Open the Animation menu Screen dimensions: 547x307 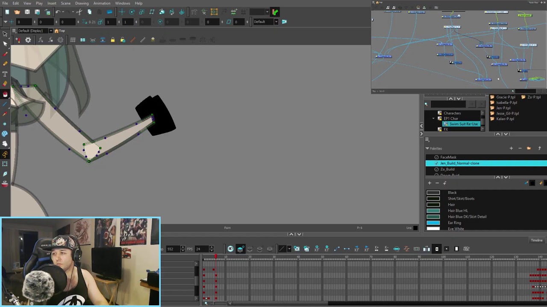[102, 3]
